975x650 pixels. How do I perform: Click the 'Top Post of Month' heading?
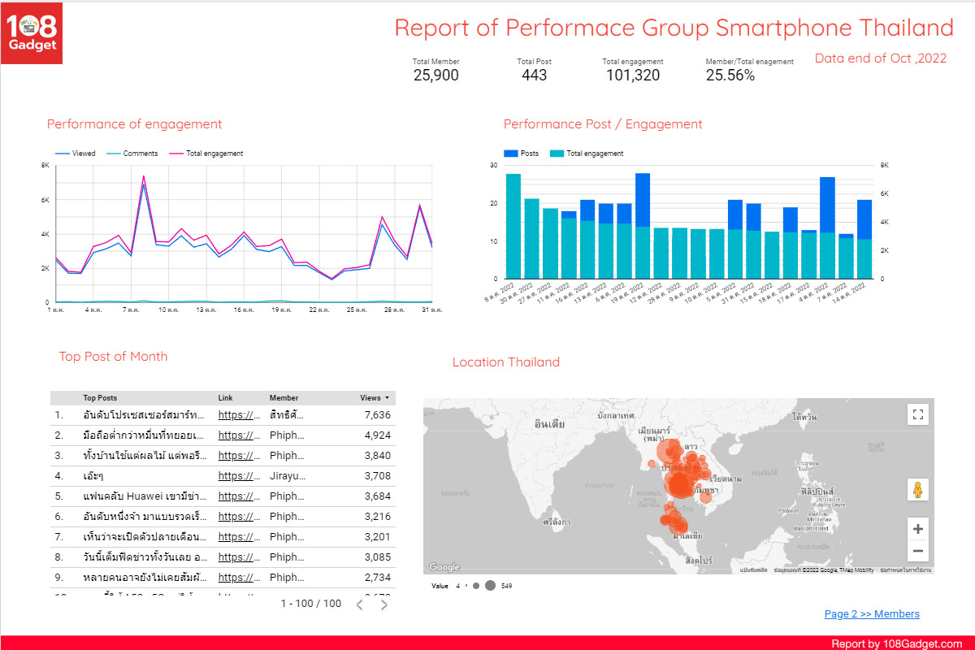[113, 357]
